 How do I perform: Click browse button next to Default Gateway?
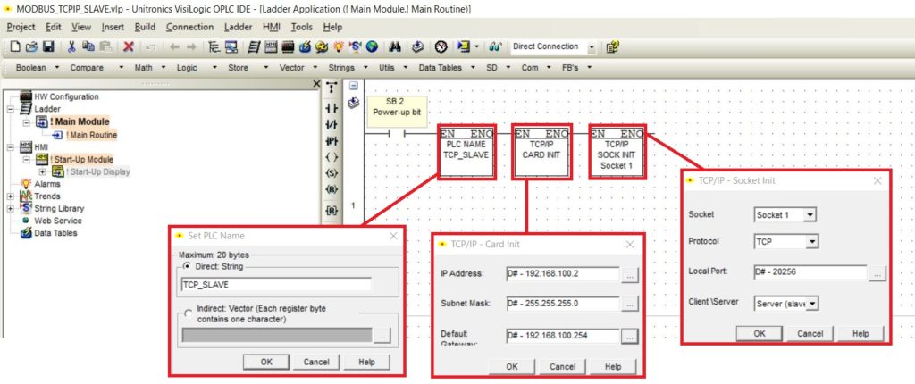tap(630, 336)
